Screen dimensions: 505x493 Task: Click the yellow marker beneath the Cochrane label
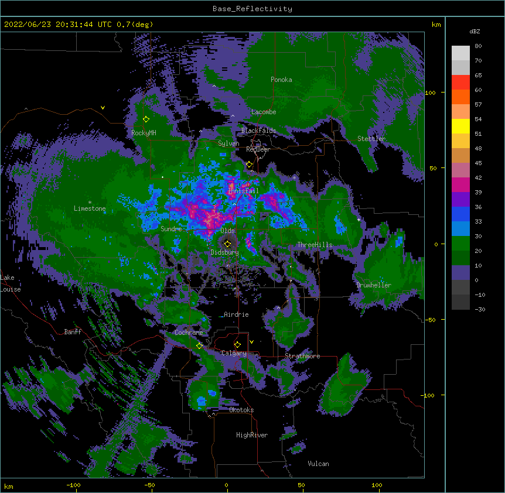pyautogui.click(x=199, y=346)
